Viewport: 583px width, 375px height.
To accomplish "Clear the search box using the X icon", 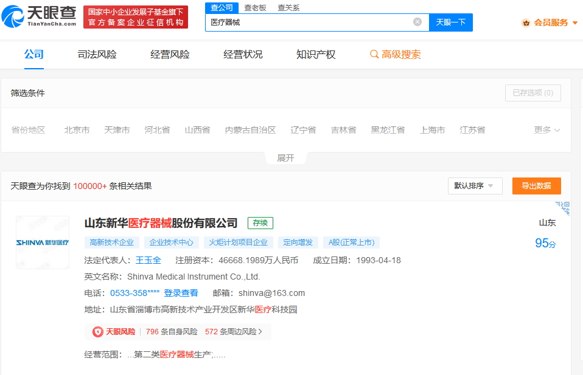I will (417, 22).
